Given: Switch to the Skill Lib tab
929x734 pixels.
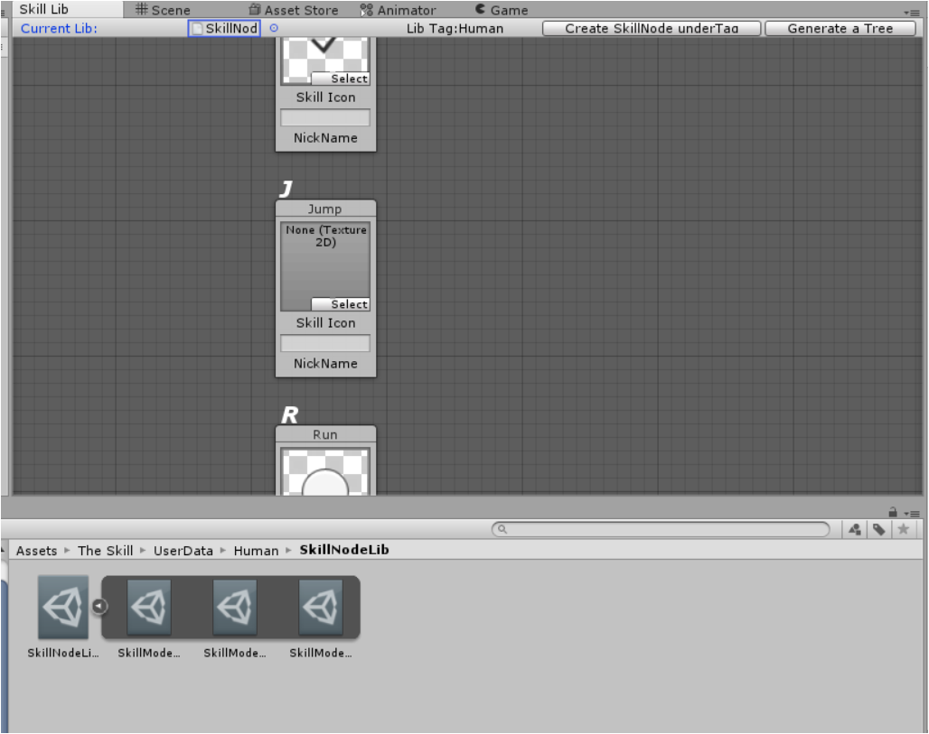Looking at the screenshot, I should (x=44, y=9).
